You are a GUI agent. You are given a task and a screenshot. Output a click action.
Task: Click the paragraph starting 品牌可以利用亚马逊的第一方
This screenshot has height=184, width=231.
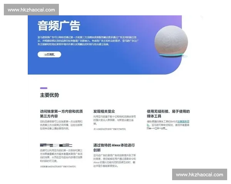click(x=61, y=156)
